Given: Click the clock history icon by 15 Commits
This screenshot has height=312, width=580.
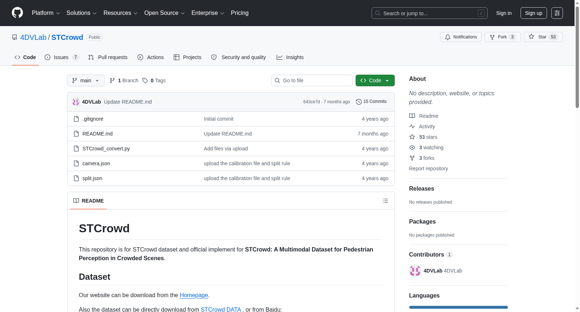Looking at the screenshot, I should pos(359,102).
